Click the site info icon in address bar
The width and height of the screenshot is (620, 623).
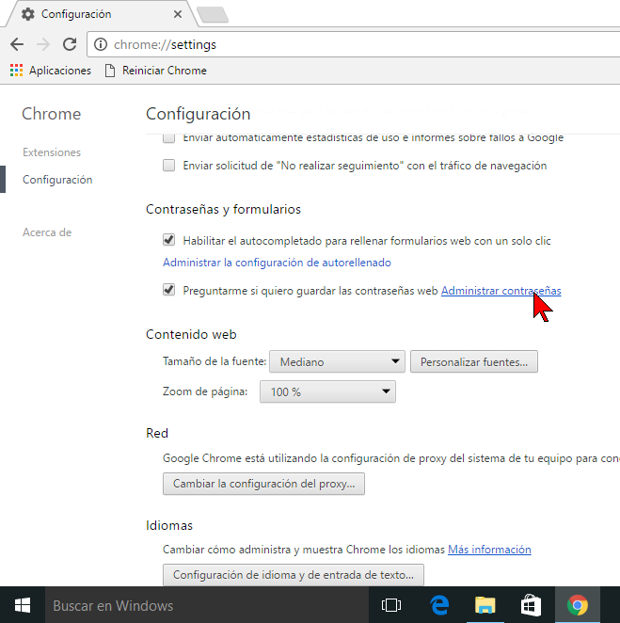coord(101,44)
